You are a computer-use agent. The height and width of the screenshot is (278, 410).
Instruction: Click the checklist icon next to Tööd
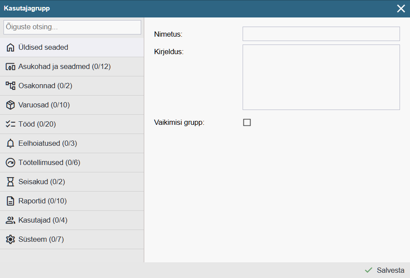pos(10,124)
